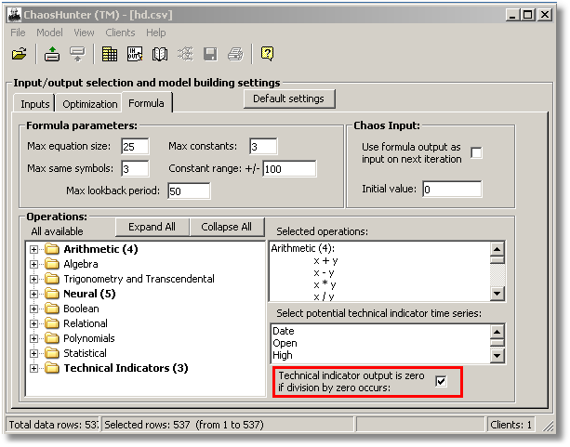Viewport: 570px width, 447px height.
Task: Open the Model menu
Action: coord(49,33)
